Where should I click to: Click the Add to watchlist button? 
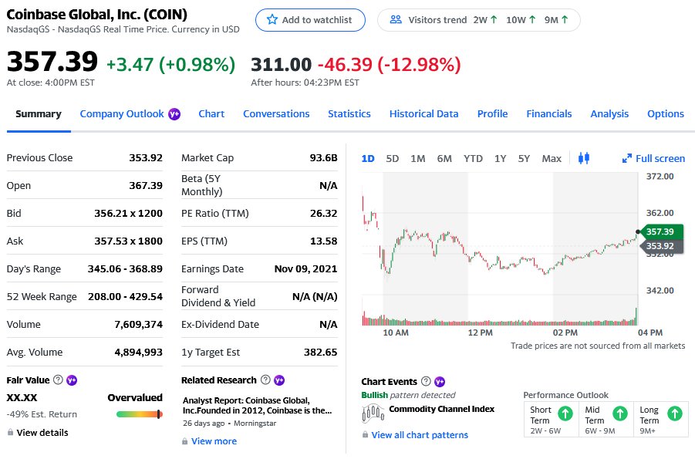point(310,20)
